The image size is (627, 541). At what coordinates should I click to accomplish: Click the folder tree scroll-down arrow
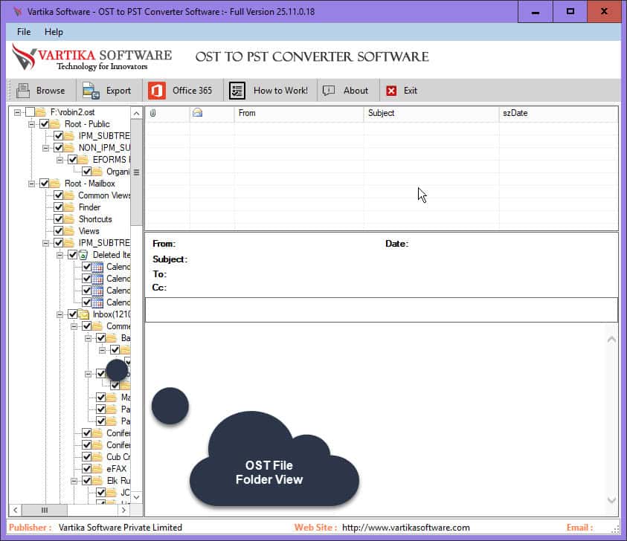click(x=136, y=497)
